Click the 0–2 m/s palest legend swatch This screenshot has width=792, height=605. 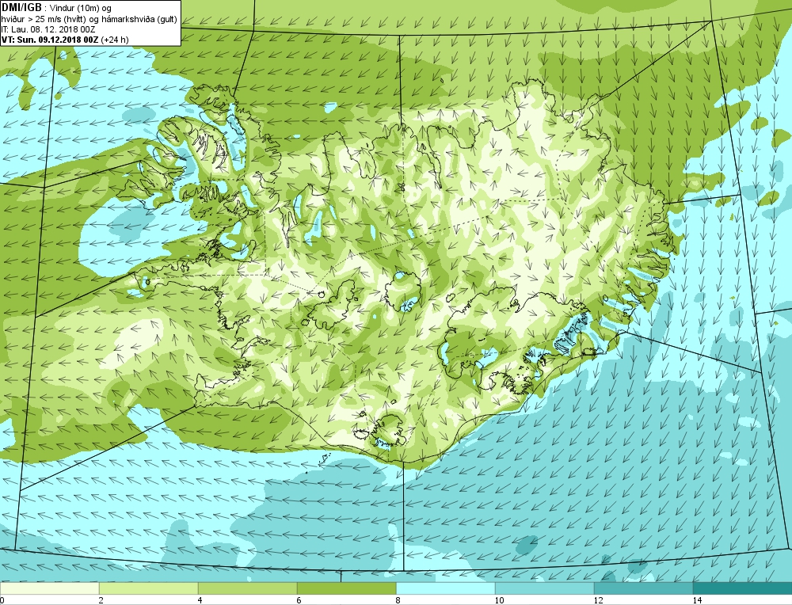coord(49,588)
